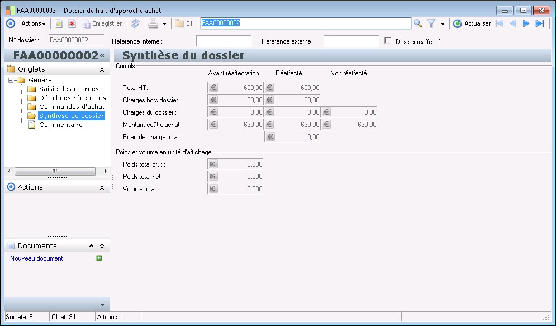Screen dimensions: 556x326
Task: Add a document with green plus icon
Action: coord(99,258)
